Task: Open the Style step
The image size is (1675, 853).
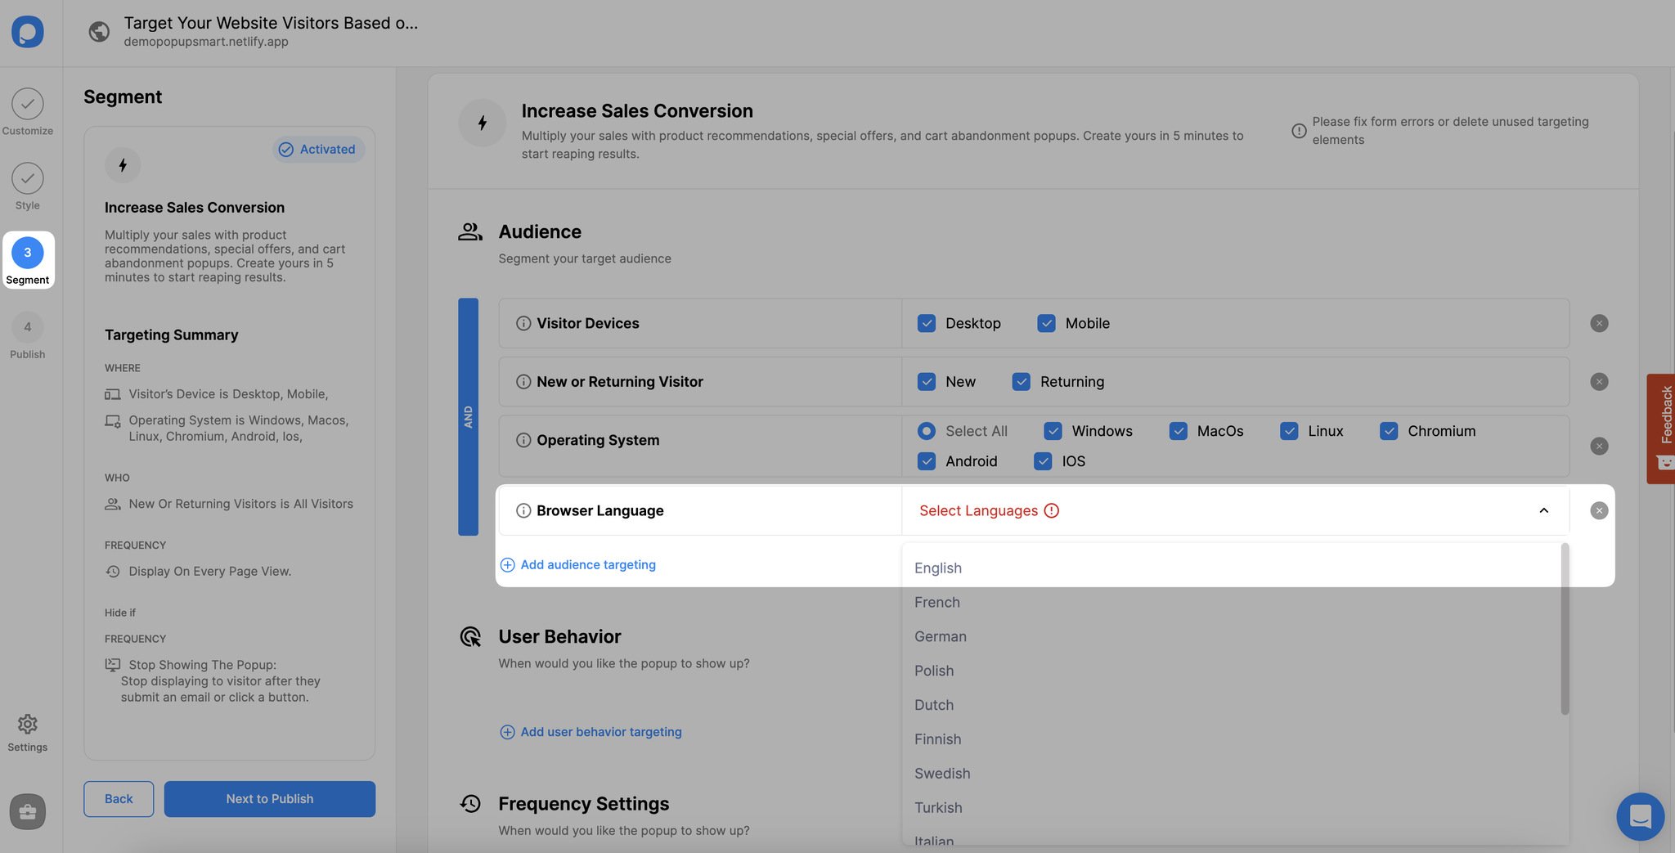Action: click(27, 186)
